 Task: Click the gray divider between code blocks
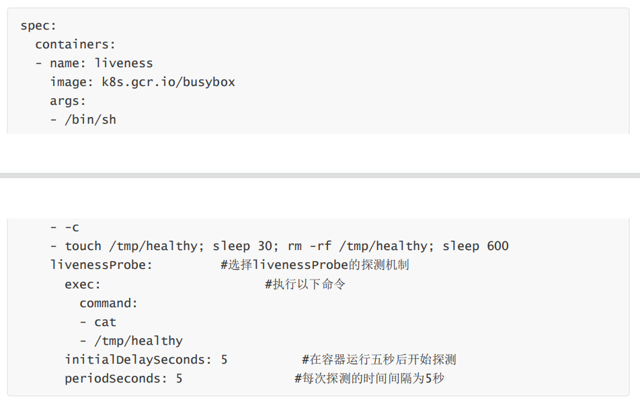click(x=320, y=175)
